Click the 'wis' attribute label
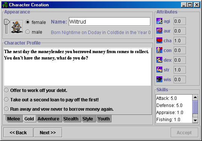This screenshot has height=141, width=202. pos(167,79)
